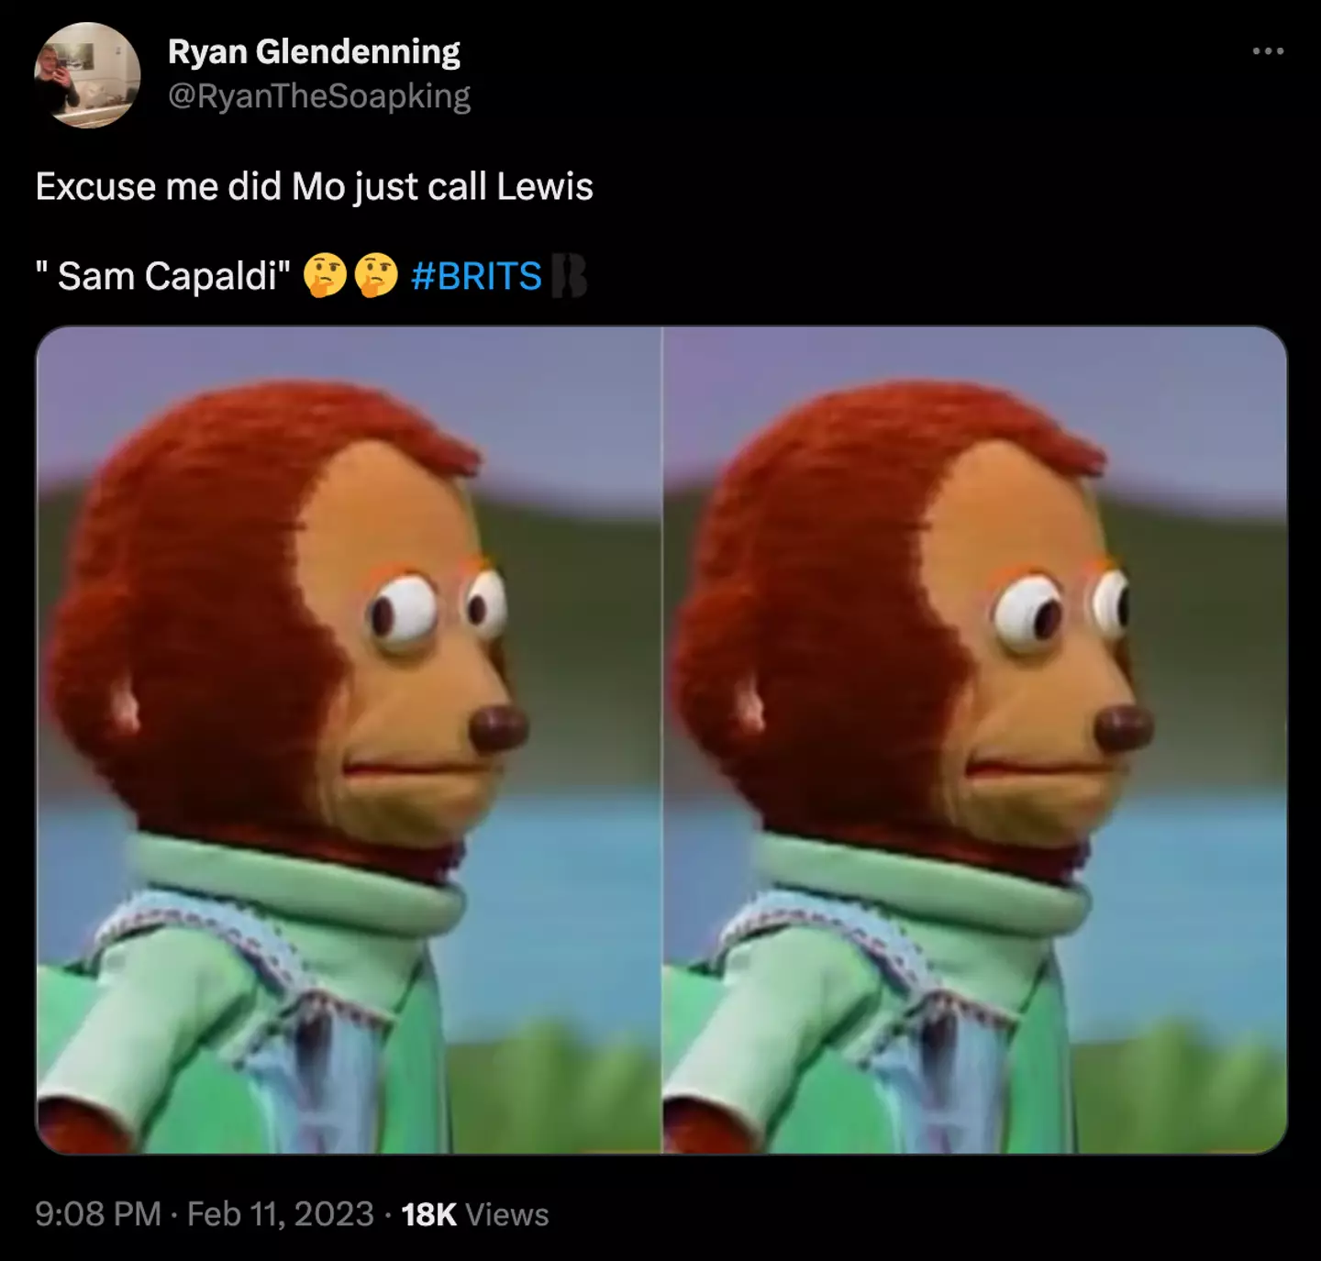The image size is (1321, 1261).
Task: Click the Feb 11, 2023 date
Action: (x=281, y=1214)
